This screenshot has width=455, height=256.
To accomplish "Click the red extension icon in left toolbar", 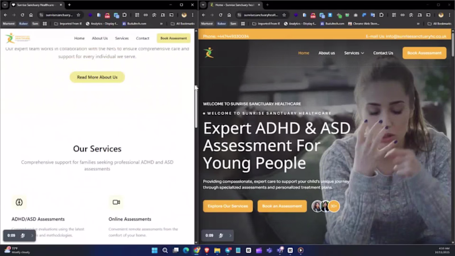I will (x=107, y=15).
